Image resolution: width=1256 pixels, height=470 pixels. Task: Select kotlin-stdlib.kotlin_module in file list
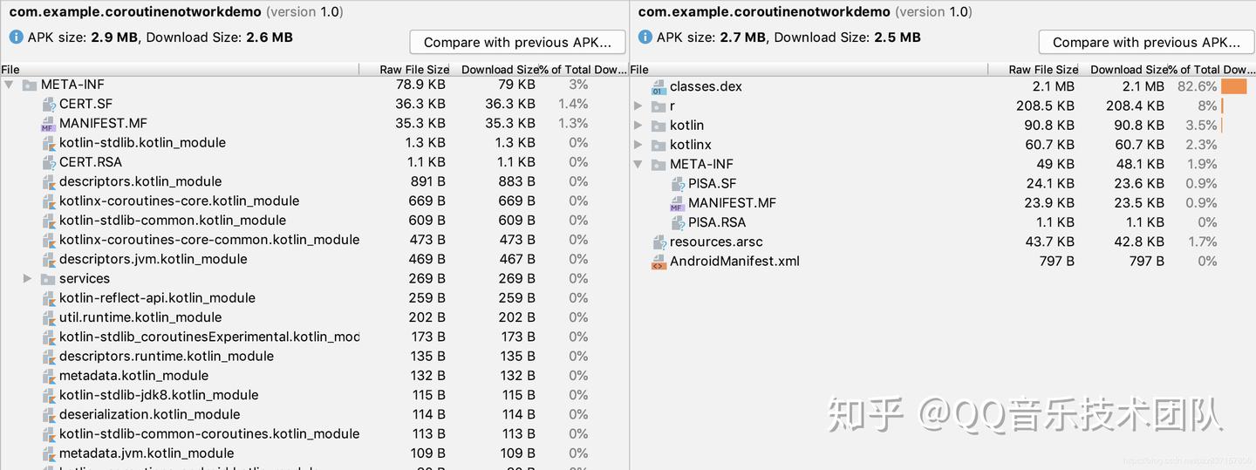click(x=142, y=143)
